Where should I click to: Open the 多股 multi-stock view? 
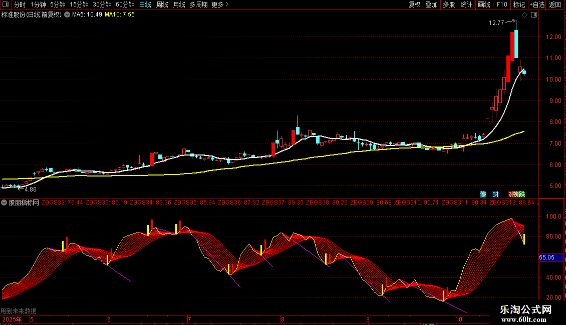(449, 4)
